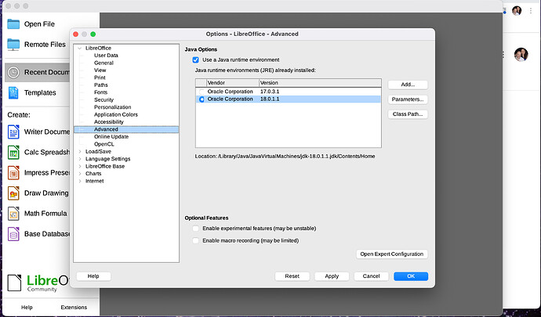Collapse the LibreOffice tree node

pyautogui.click(x=80, y=49)
